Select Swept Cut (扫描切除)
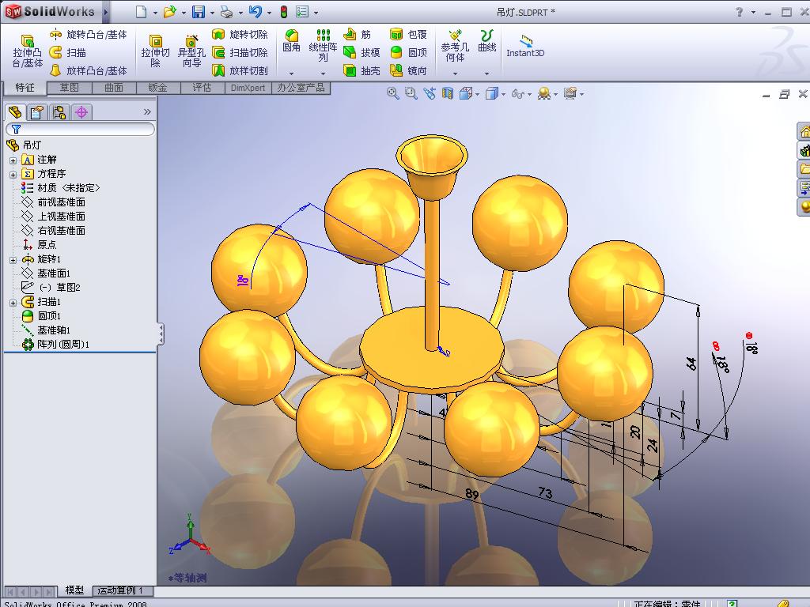 [240, 53]
